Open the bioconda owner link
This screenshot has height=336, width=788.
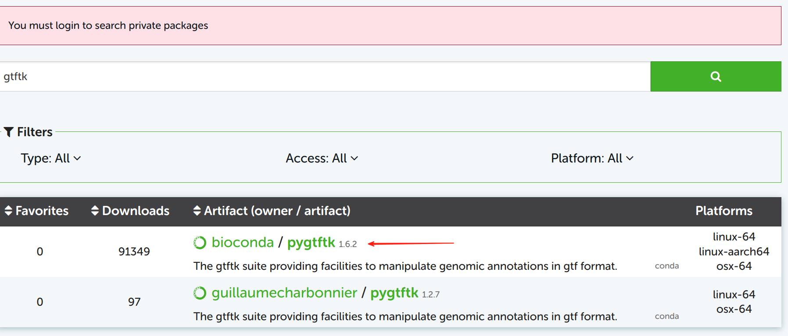[243, 242]
